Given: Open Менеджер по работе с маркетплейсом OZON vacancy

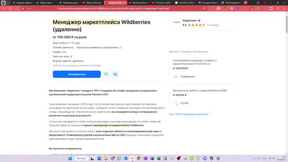Looking at the screenshot, I should 199,90.
